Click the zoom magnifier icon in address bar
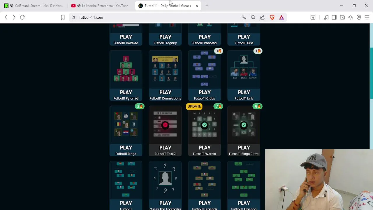373x210 pixels. click(253, 17)
